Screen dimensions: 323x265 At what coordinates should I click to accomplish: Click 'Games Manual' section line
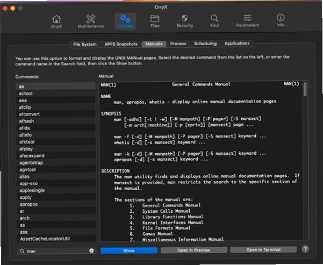pyautogui.click(x=157, y=234)
